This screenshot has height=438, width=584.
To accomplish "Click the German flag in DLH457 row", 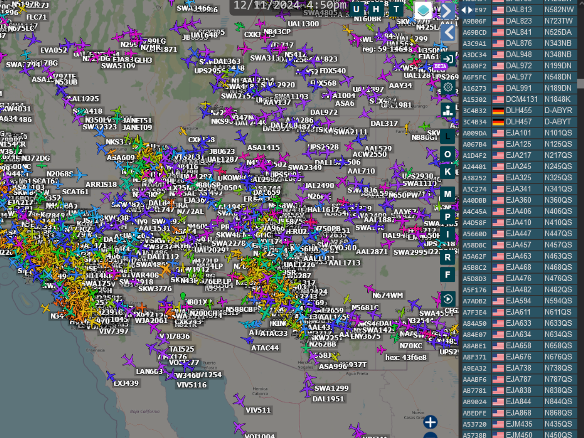I will 498,122.
